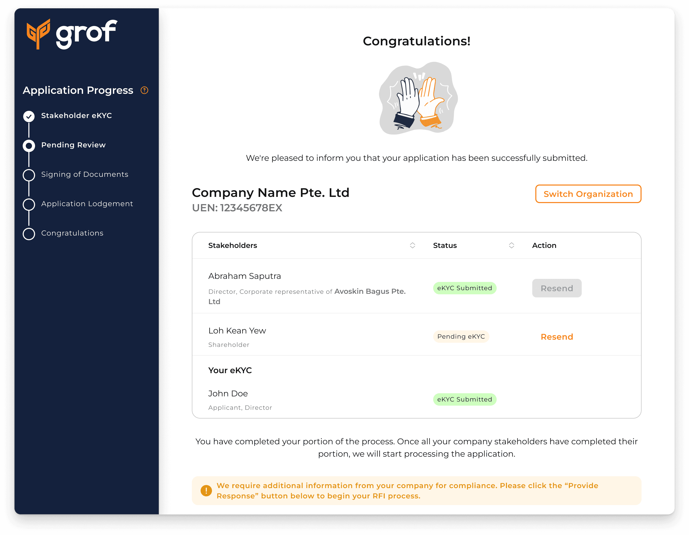Click the Switch Organization button
Screen dimensions: 689x535
pyautogui.click(x=588, y=194)
